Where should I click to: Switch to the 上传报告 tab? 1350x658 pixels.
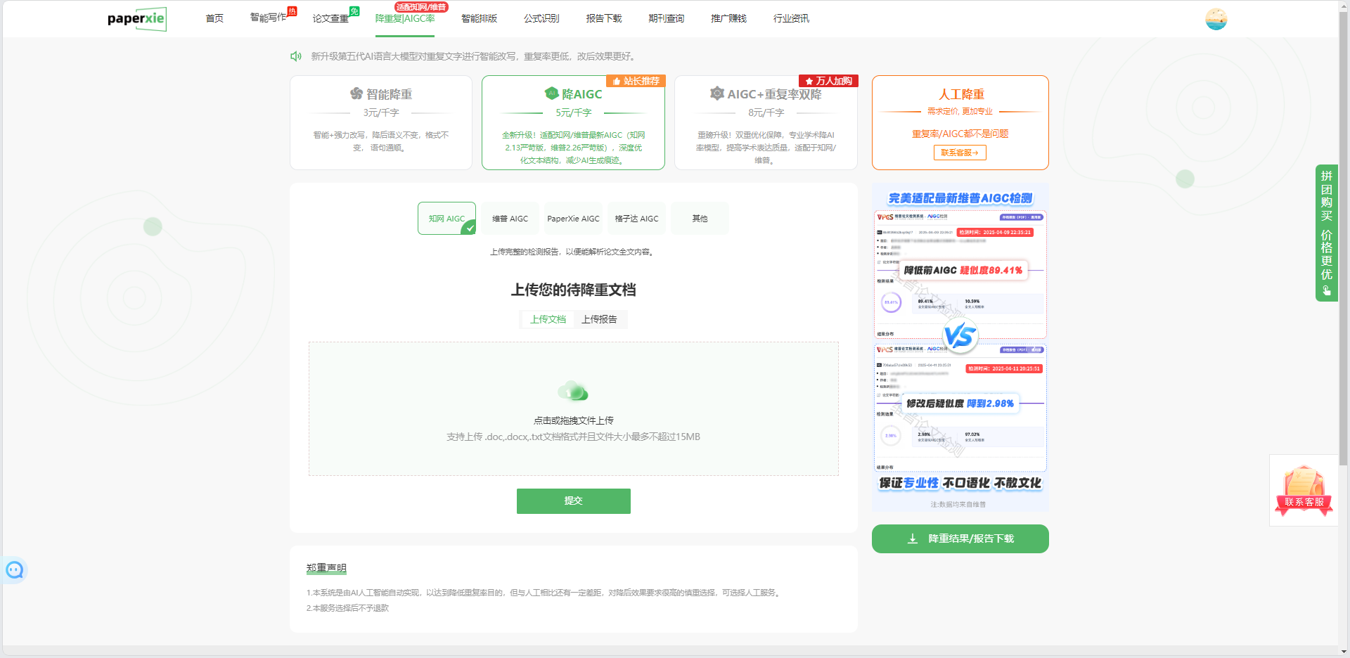(599, 319)
